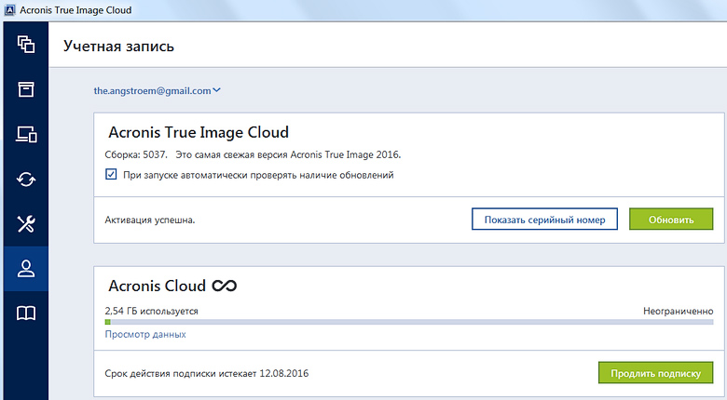This screenshot has width=727, height=400.
Task: Open the devices dashboard icon
Action: 26,134
